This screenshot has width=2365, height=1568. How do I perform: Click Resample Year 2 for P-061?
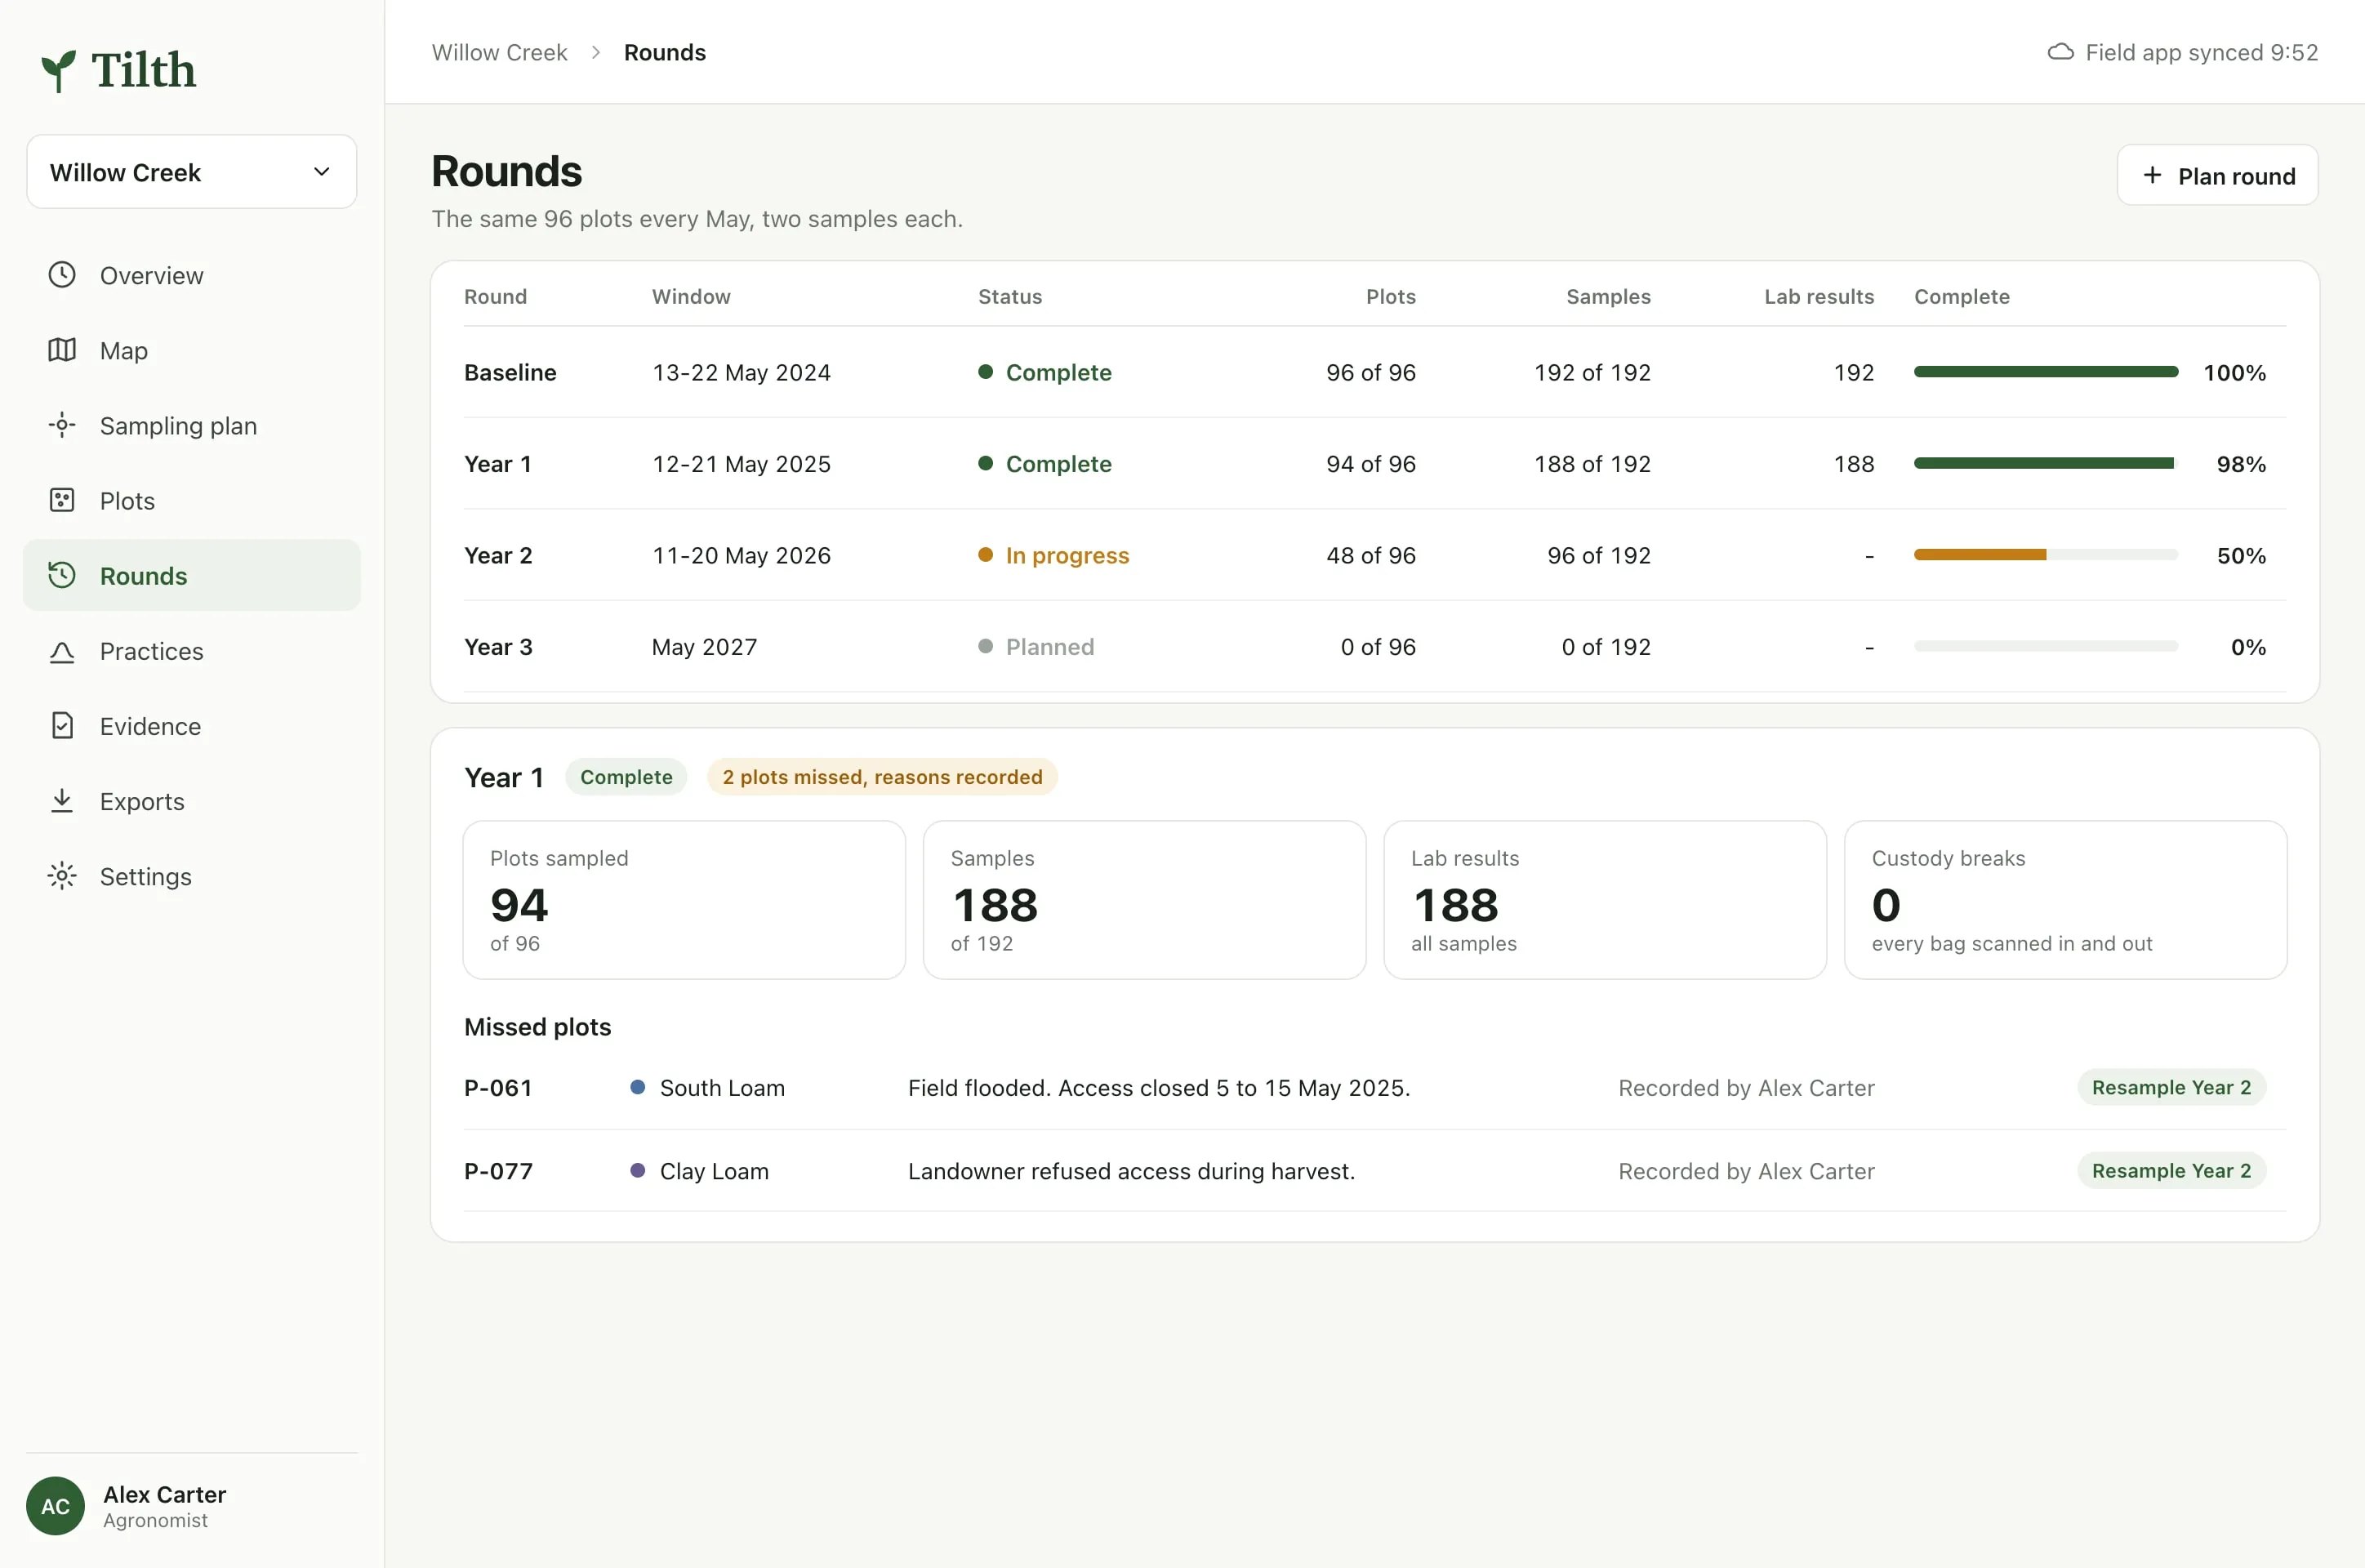tap(2171, 1087)
